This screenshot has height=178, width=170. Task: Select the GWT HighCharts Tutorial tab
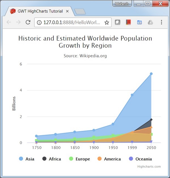pos(40,11)
